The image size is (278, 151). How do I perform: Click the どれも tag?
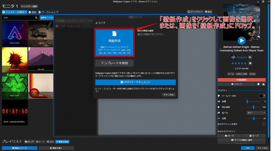point(252,74)
